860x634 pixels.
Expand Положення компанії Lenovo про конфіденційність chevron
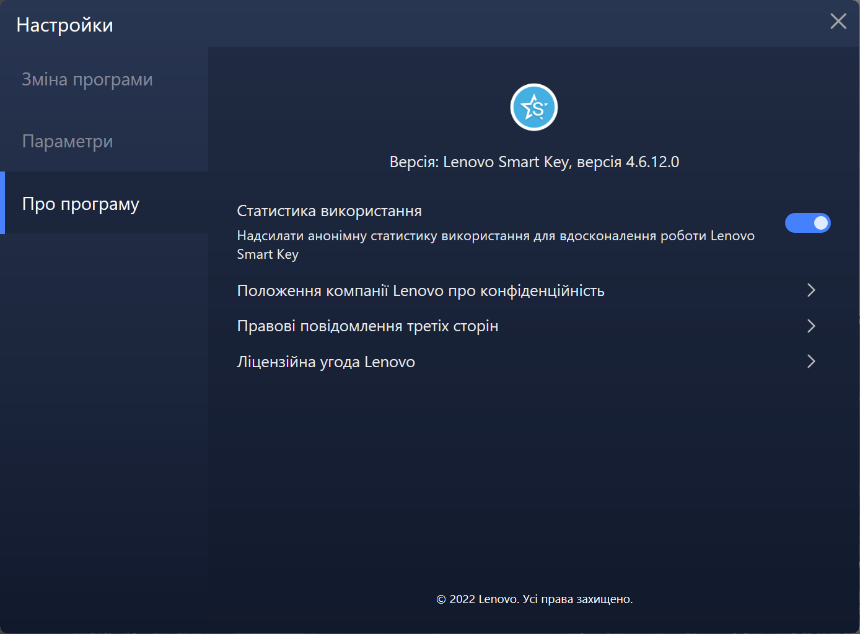pos(811,290)
